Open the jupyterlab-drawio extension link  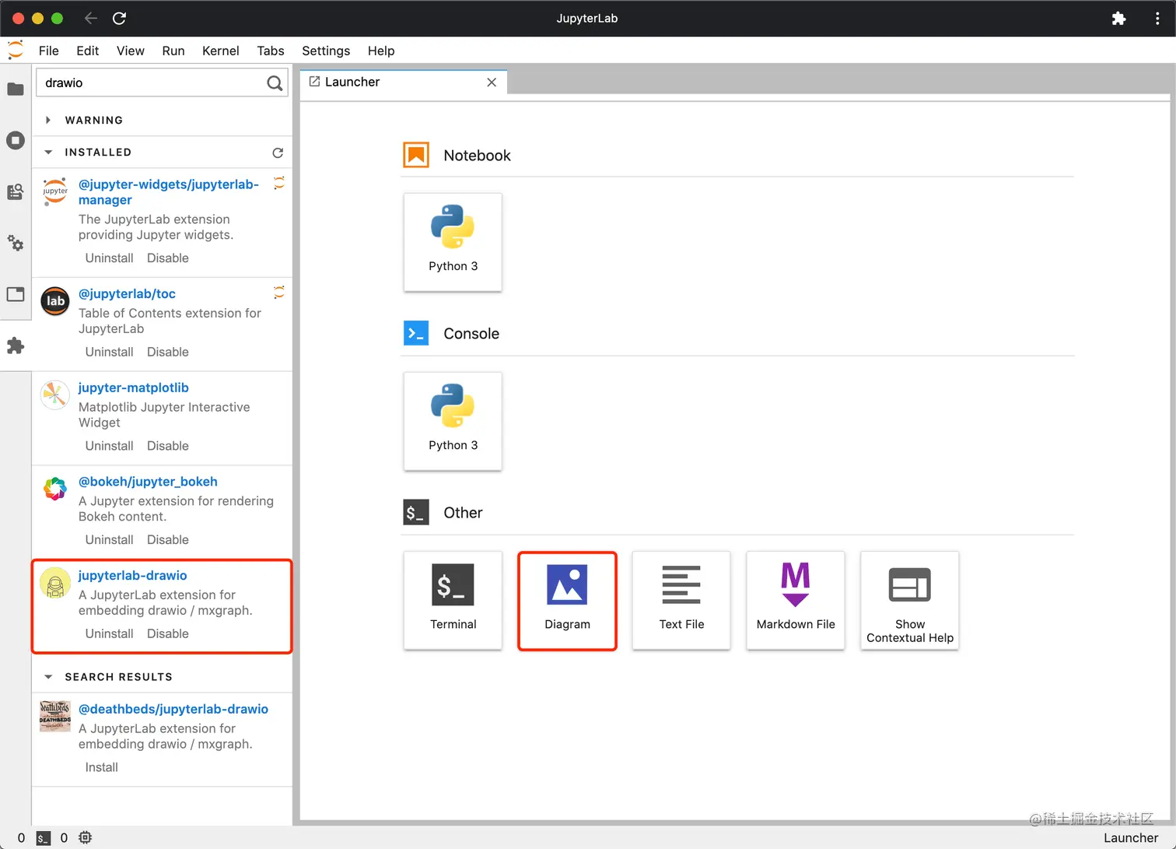point(133,575)
